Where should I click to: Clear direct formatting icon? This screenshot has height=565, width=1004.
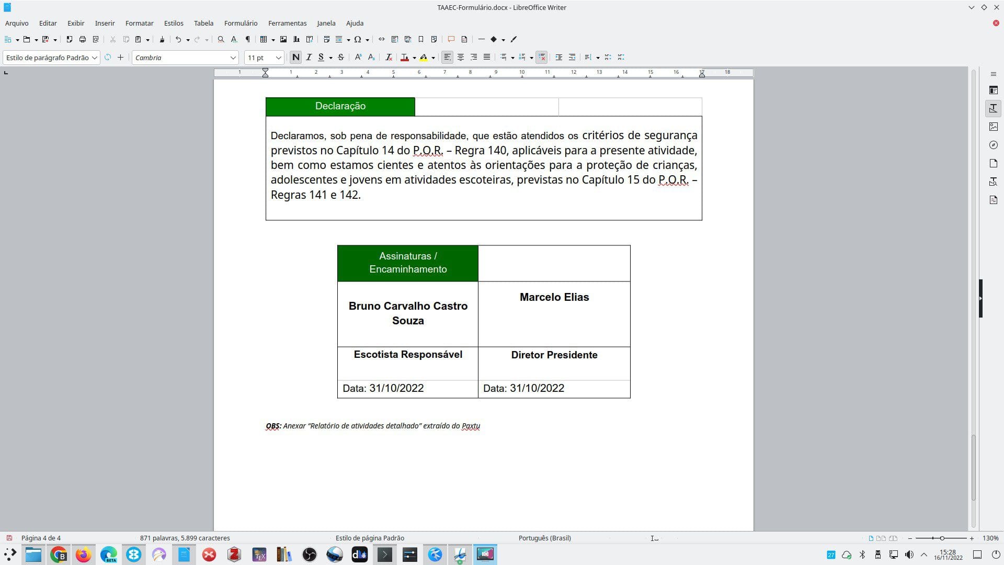click(x=389, y=58)
